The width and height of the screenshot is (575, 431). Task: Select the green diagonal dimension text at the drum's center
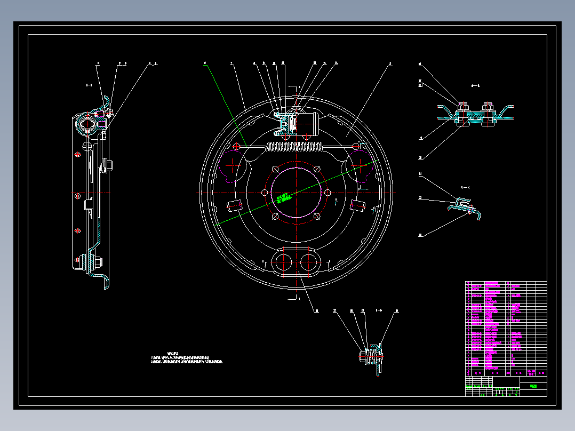click(x=284, y=198)
